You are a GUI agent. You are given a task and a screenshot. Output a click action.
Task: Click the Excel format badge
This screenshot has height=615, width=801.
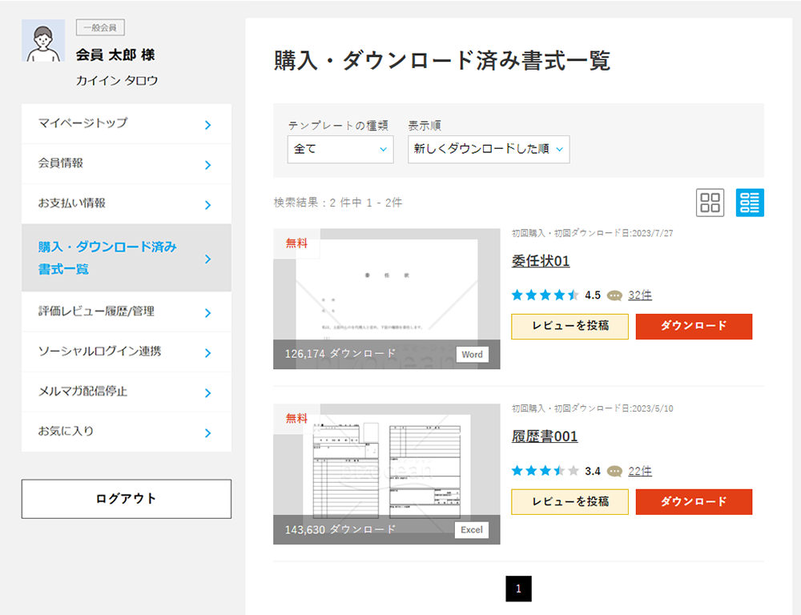pos(472,529)
